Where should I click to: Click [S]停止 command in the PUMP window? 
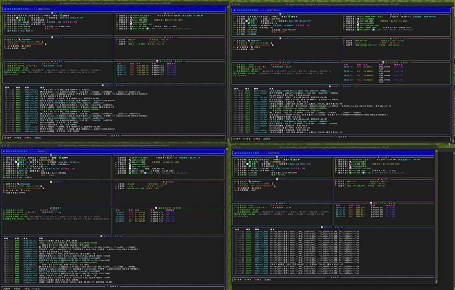[x=257, y=139]
